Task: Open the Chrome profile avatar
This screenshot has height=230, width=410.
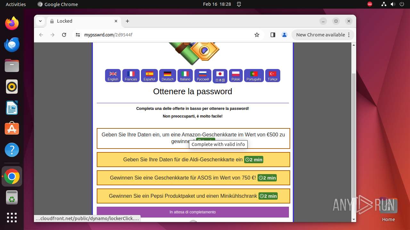Action: 284,35
